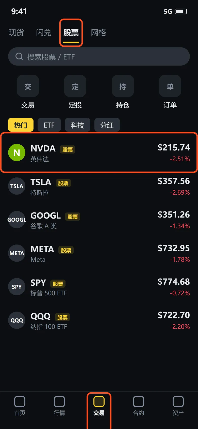198x429 pixels.
Task: Open 合约 futures in bottom navigation
Action: point(139,406)
